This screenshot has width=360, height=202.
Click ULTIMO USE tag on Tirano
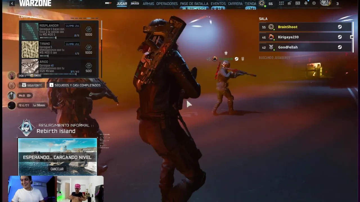[x=73, y=44]
